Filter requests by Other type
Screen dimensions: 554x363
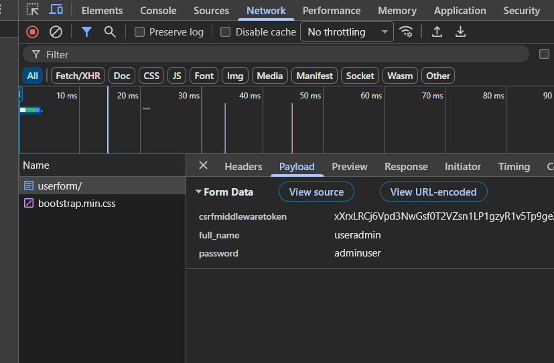pos(438,76)
